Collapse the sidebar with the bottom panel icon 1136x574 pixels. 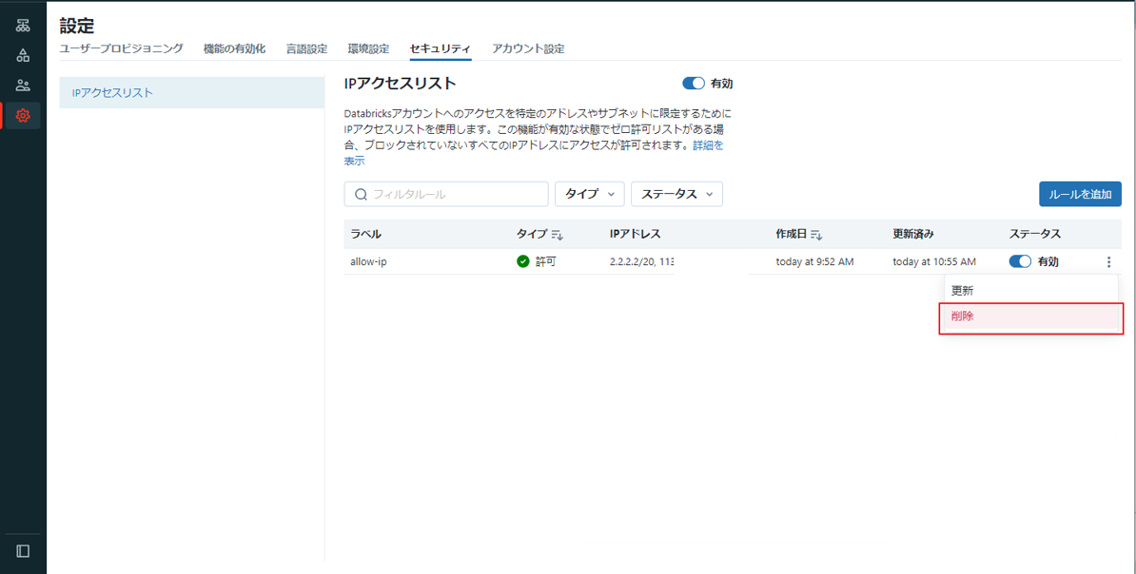pos(23,551)
